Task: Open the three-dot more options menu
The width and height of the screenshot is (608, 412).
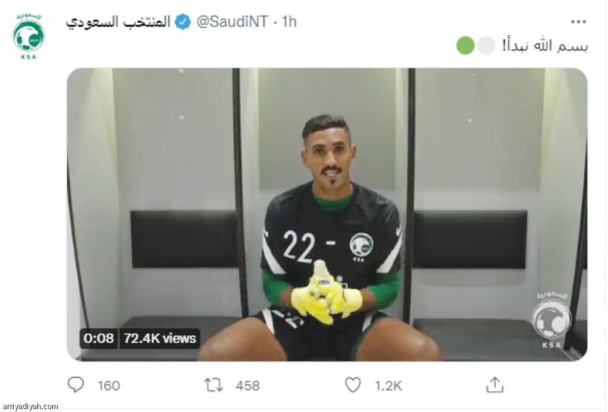Action: point(578,22)
